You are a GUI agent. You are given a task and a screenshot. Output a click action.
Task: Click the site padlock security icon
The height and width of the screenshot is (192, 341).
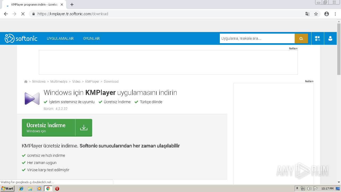point(34,14)
